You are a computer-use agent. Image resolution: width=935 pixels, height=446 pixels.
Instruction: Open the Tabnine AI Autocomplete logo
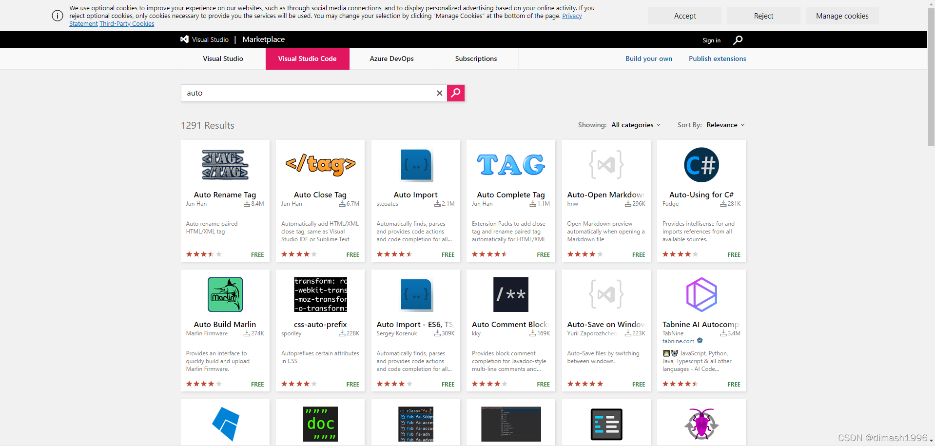pyautogui.click(x=701, y=294)
